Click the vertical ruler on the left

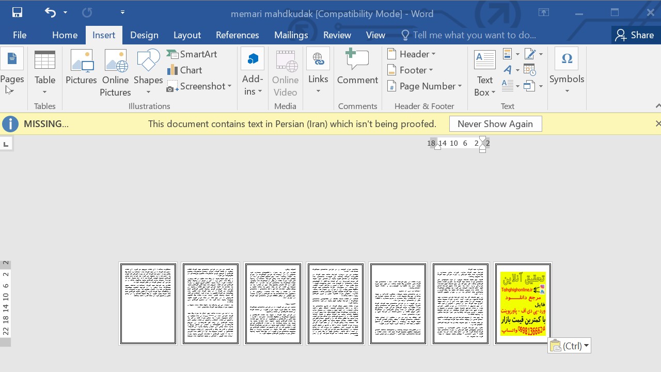tap(6, 304)
